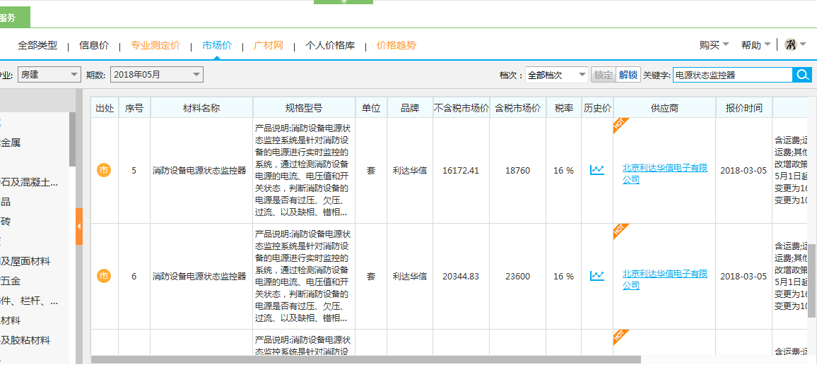Click the 税率 column header
Viewport: 817px width, 386px height.
tap(564, 108)
